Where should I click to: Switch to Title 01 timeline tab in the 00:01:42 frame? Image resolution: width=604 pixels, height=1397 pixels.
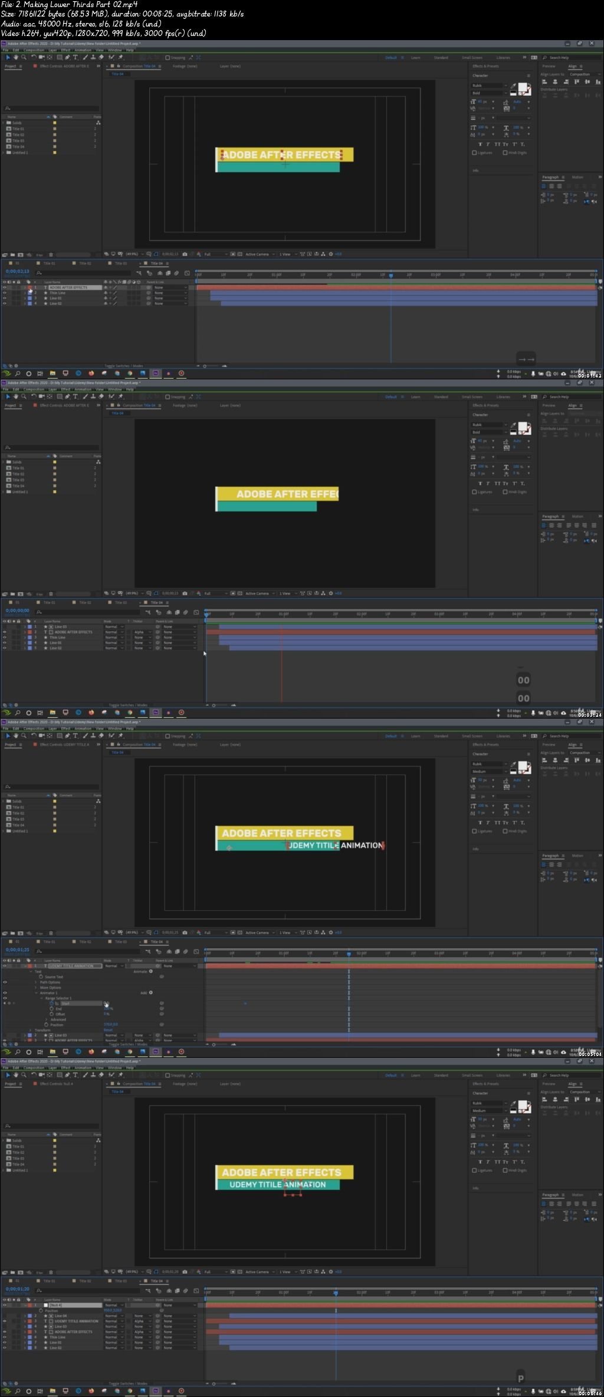click(x=49, y=263)
